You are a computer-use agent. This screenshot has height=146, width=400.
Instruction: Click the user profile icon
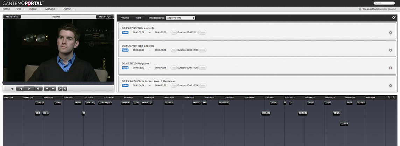click(x=360, y=9)
